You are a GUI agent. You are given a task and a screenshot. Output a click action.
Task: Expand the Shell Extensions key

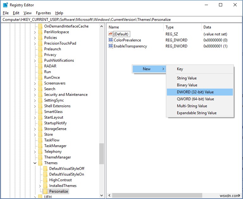point(35,106)
